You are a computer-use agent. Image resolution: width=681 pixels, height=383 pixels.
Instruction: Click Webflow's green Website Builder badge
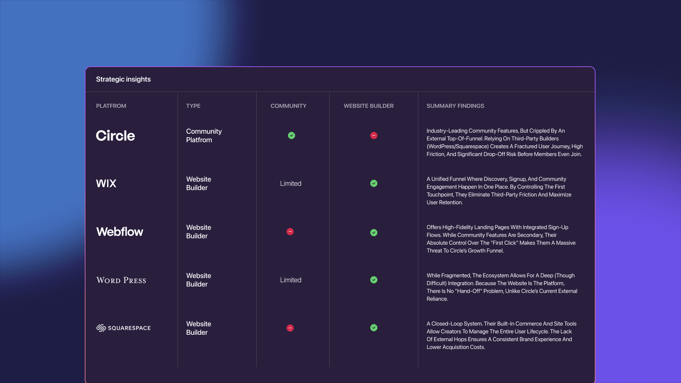[x=374, y=233]
